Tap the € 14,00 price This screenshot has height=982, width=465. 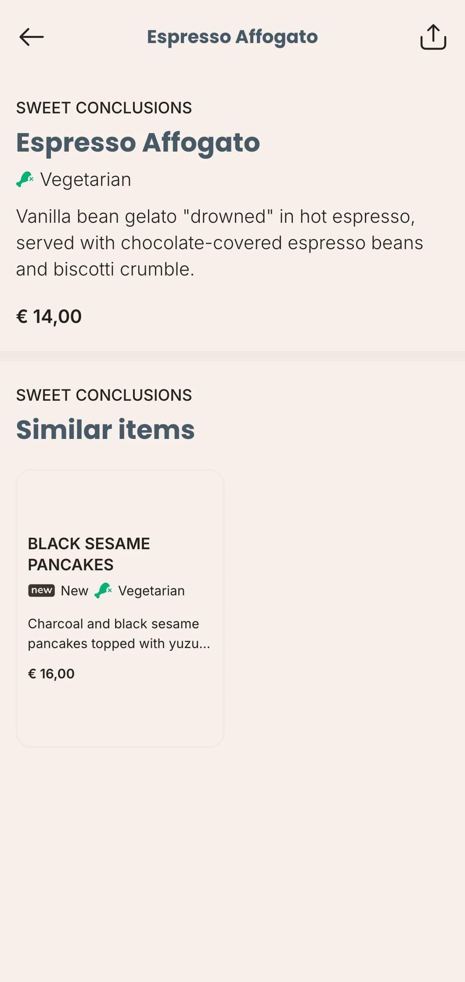coord(49,316)
